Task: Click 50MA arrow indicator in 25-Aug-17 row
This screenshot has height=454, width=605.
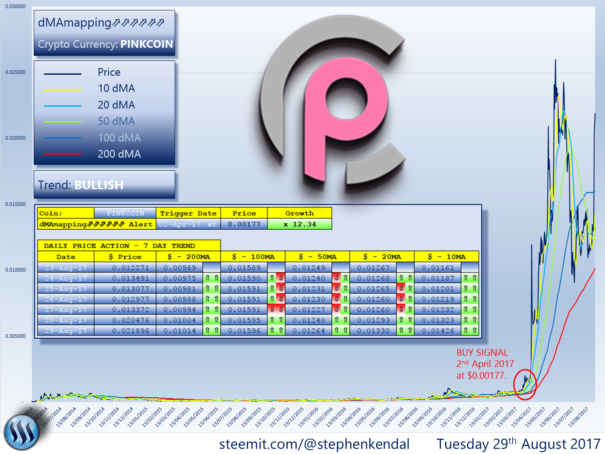Action: click(x=341, y=289)
